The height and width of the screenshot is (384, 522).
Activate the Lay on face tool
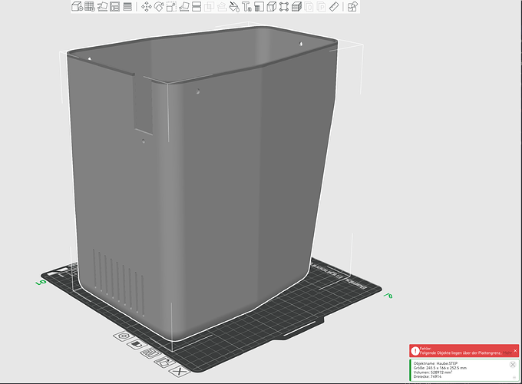click(184, 6)
